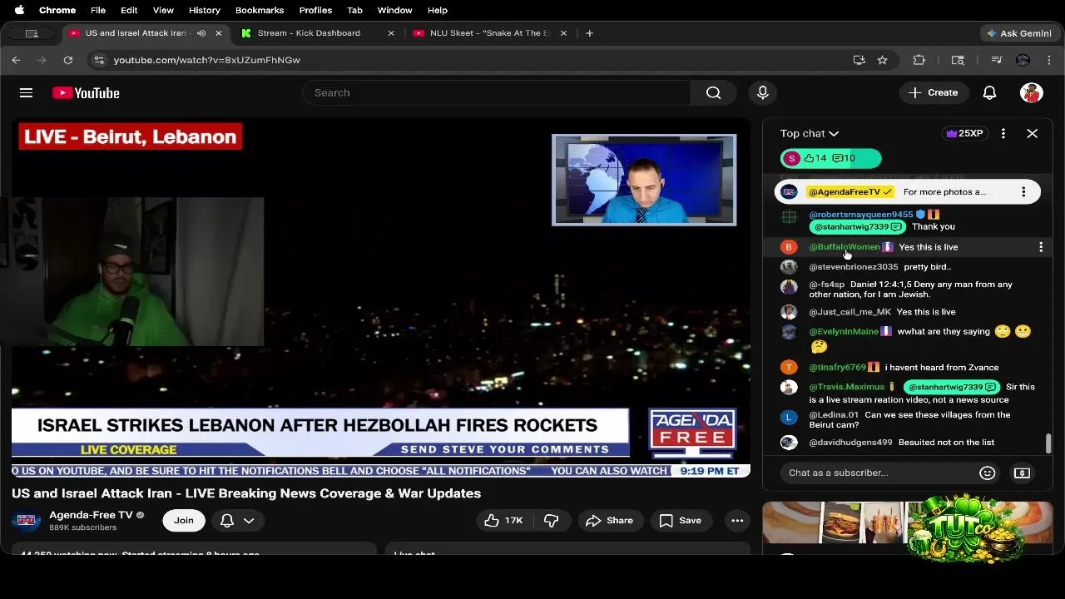Click the video title text

coord(246,493)
